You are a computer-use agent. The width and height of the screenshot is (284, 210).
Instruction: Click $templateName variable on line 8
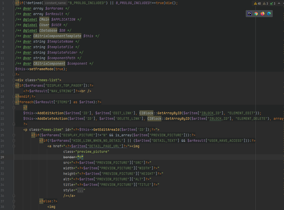(60, 41)
